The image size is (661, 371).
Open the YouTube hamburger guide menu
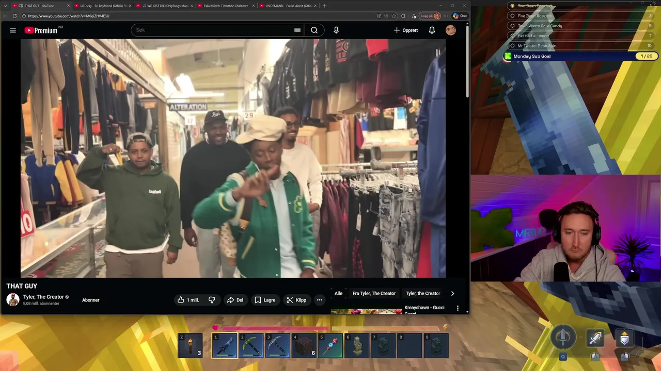[12, 30]
